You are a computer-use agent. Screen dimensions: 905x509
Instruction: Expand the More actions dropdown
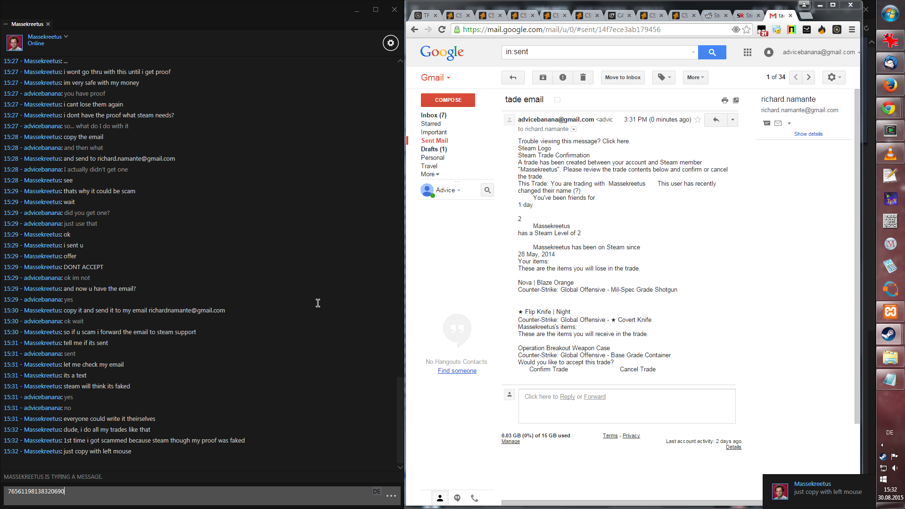pos(695,77)
